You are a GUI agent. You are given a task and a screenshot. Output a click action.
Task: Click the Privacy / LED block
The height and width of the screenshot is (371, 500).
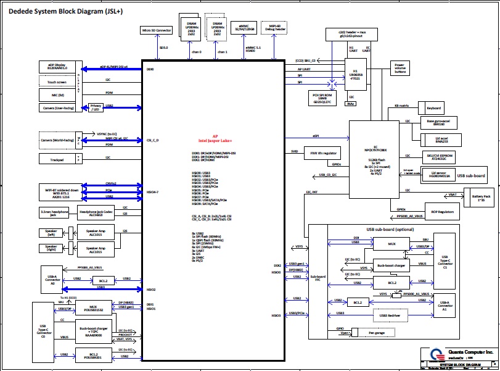click(x=96, y=107)
